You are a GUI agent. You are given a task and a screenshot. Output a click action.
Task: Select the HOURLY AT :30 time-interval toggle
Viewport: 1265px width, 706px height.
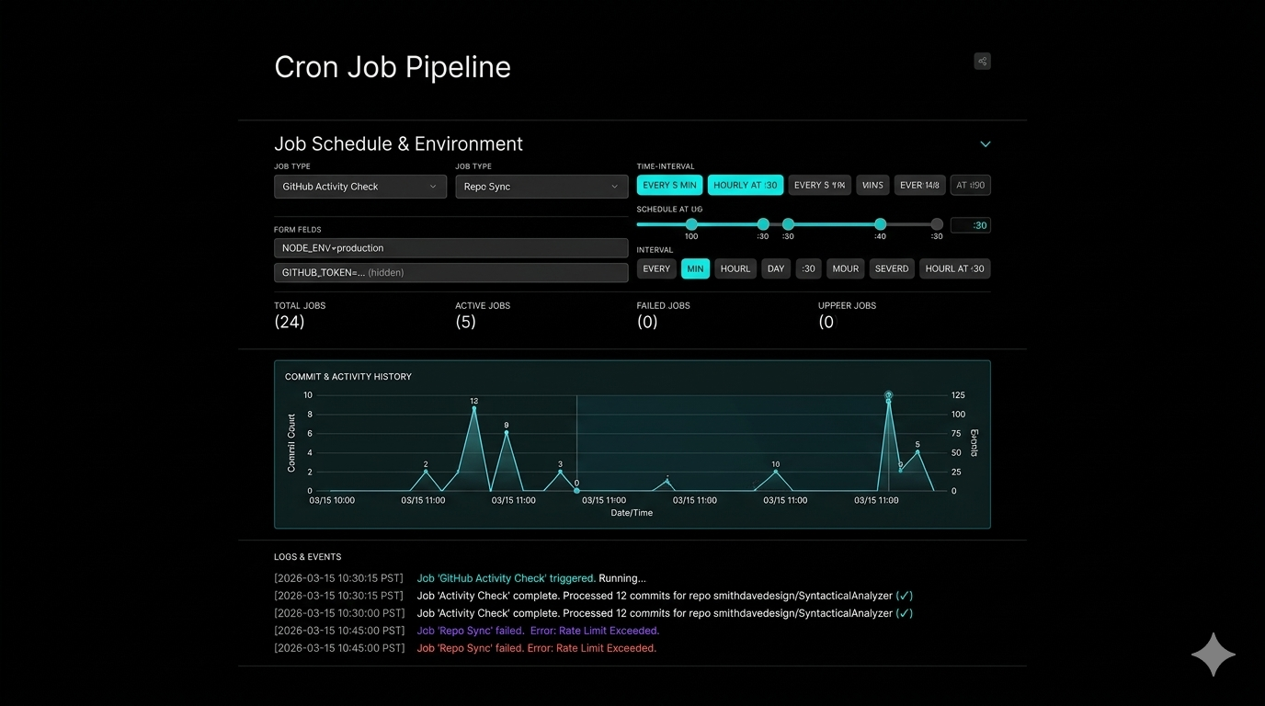pyautogui.click(x=745, y=184)
